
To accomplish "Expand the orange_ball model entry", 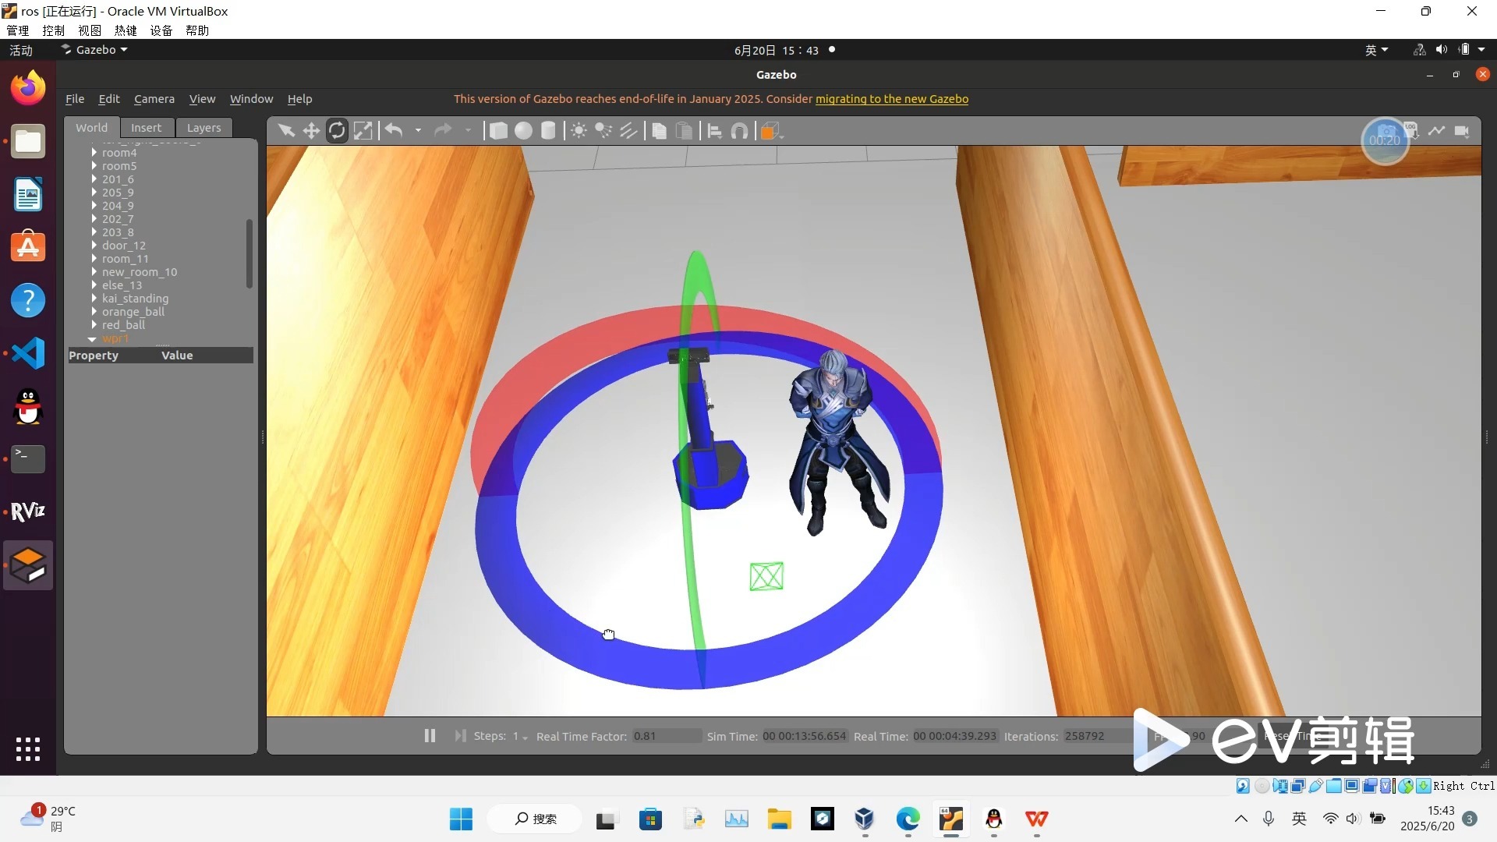I will coord(94,312).
